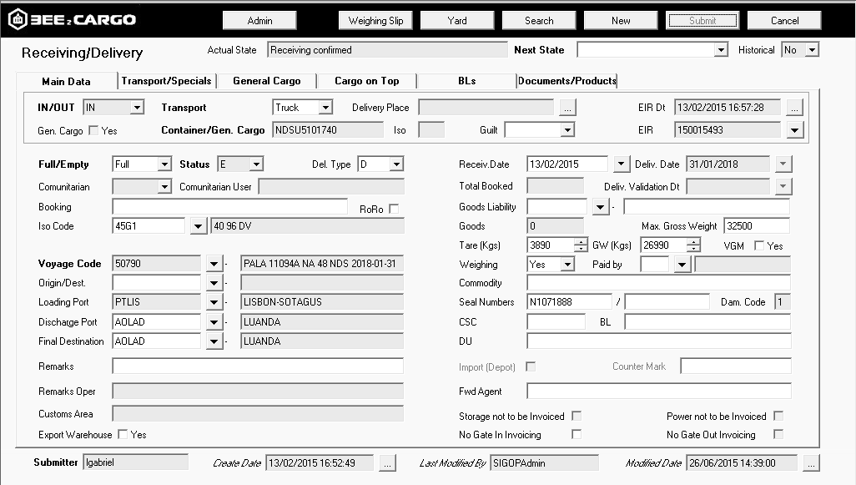Screen dimensions: 856x485
Task: Click the Fwd Agent input field
Action: [x=658, y=391]
